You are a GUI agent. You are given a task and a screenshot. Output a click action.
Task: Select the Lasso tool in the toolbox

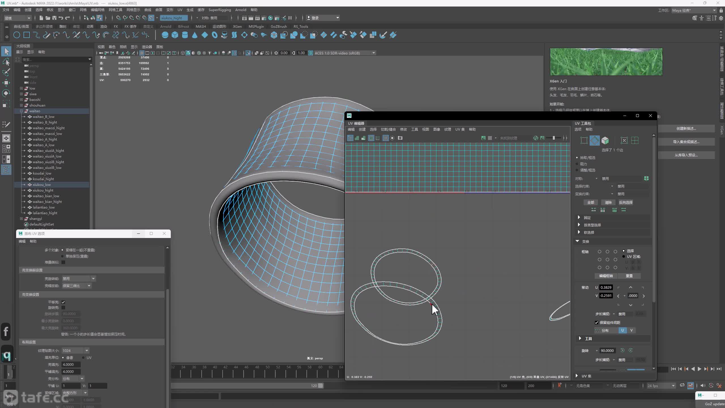[x=6, y=62]
